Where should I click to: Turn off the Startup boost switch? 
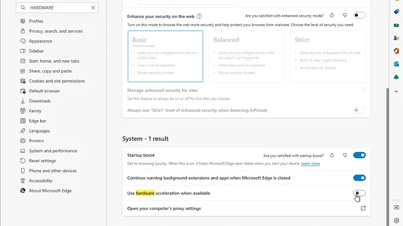tap(359, 155)
